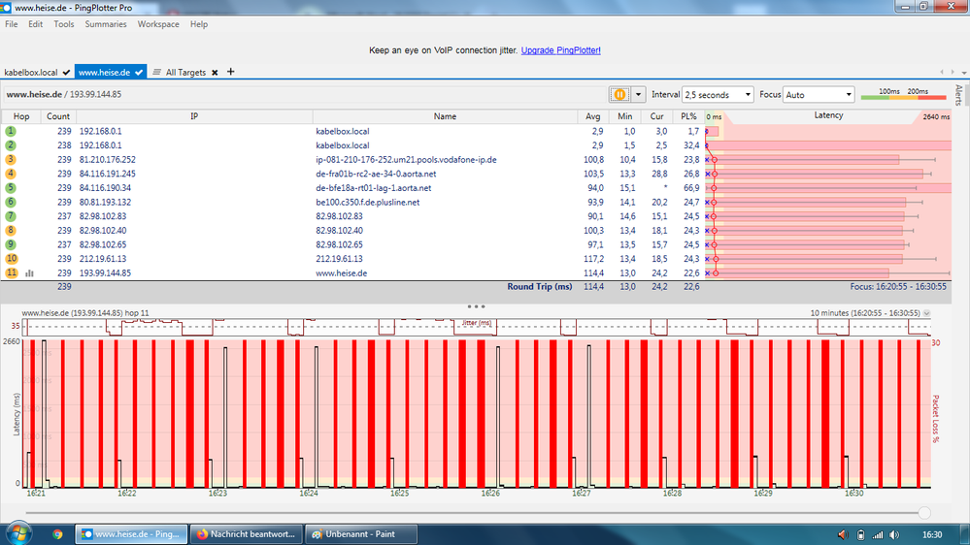Select hop 10 orange circle icon
Screen dimensions: 970x545
coord(11,259)
